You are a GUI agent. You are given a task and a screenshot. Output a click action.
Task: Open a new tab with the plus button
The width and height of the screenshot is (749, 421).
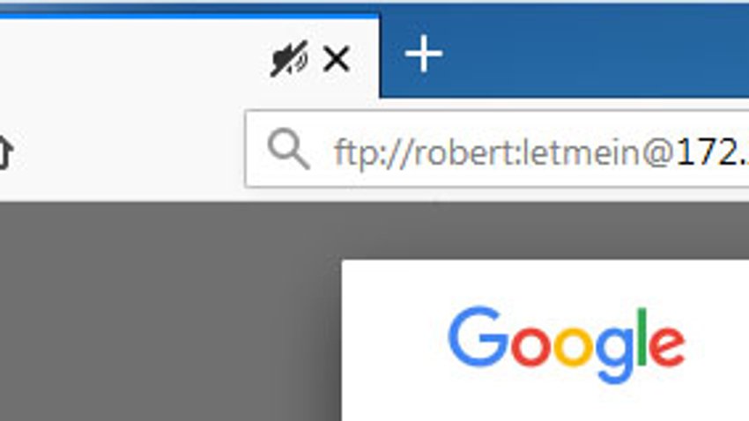(x=424, y=54)
